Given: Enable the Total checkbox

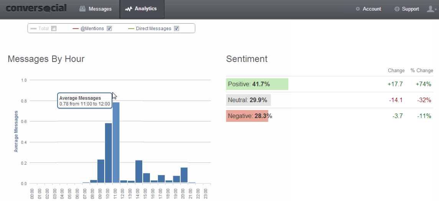Looking at the screenshot, I should [x=54, y=29].
